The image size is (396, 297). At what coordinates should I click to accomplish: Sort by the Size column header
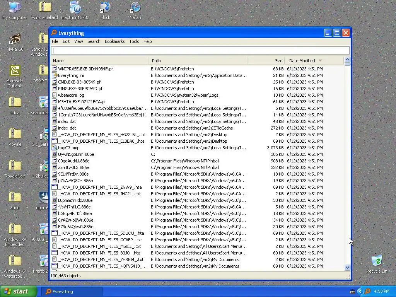(x=266, y=61)
